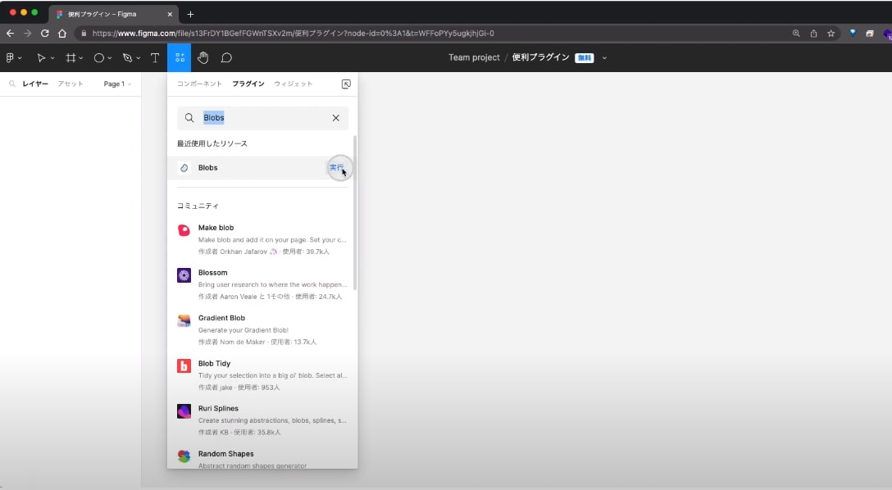Image resolution: width=892 pixels, height=490 pixels.
Task: Expand Frame tool options chevron
Action: click(81, 58)
